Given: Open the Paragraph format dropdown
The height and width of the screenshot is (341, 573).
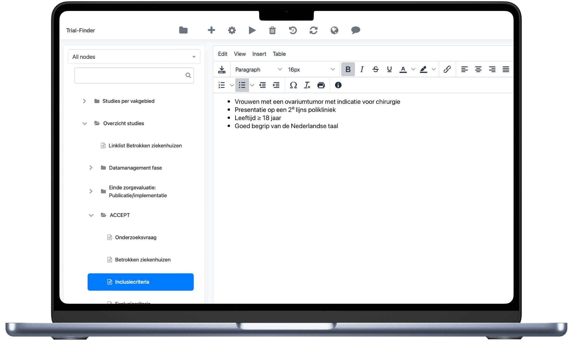Looking at the screenshot, I should point(258,69).
